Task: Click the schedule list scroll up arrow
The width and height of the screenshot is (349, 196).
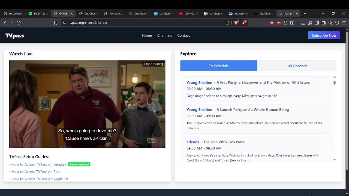Action: (335, 77)
